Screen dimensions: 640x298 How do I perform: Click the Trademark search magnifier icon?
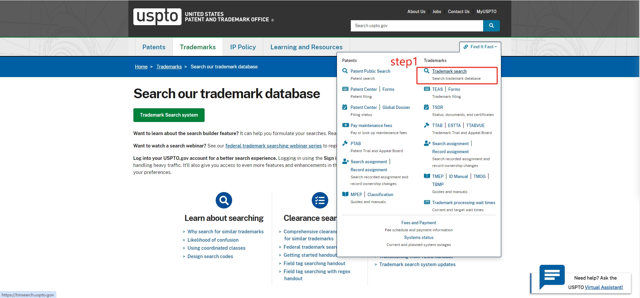427,71
